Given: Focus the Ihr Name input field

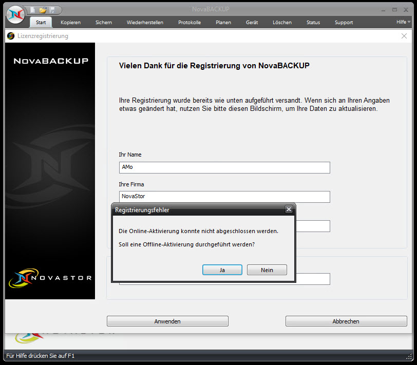Looking at the screenshot, I should 224,167.
